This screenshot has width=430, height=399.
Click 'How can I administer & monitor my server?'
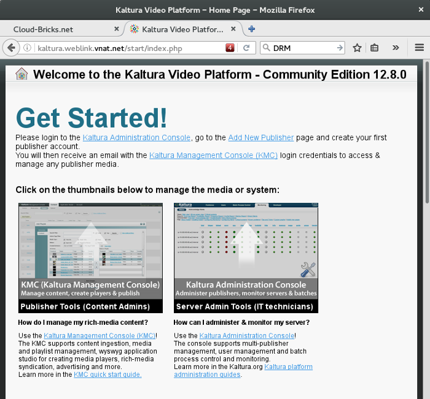pyautogui.click(x=241, y=322)
